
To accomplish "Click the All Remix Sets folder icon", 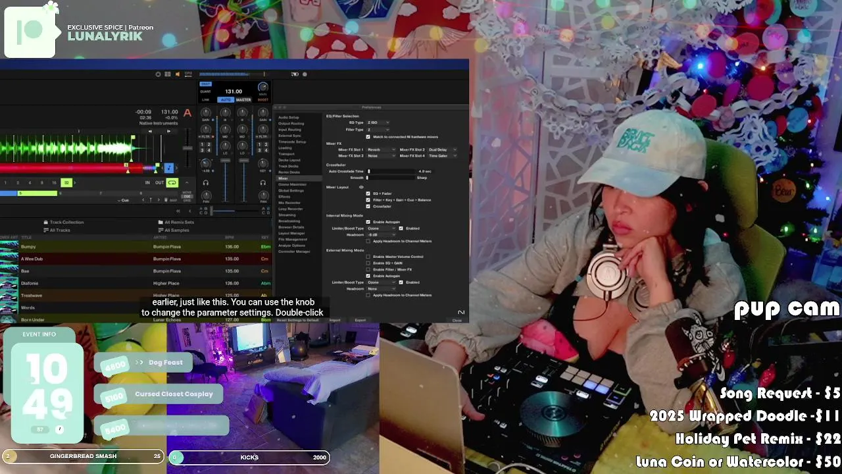I will pyautogui.click(x=161, y=223).
